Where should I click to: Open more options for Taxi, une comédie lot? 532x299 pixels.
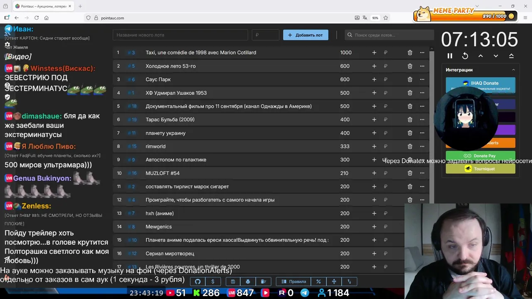point(422,53)
